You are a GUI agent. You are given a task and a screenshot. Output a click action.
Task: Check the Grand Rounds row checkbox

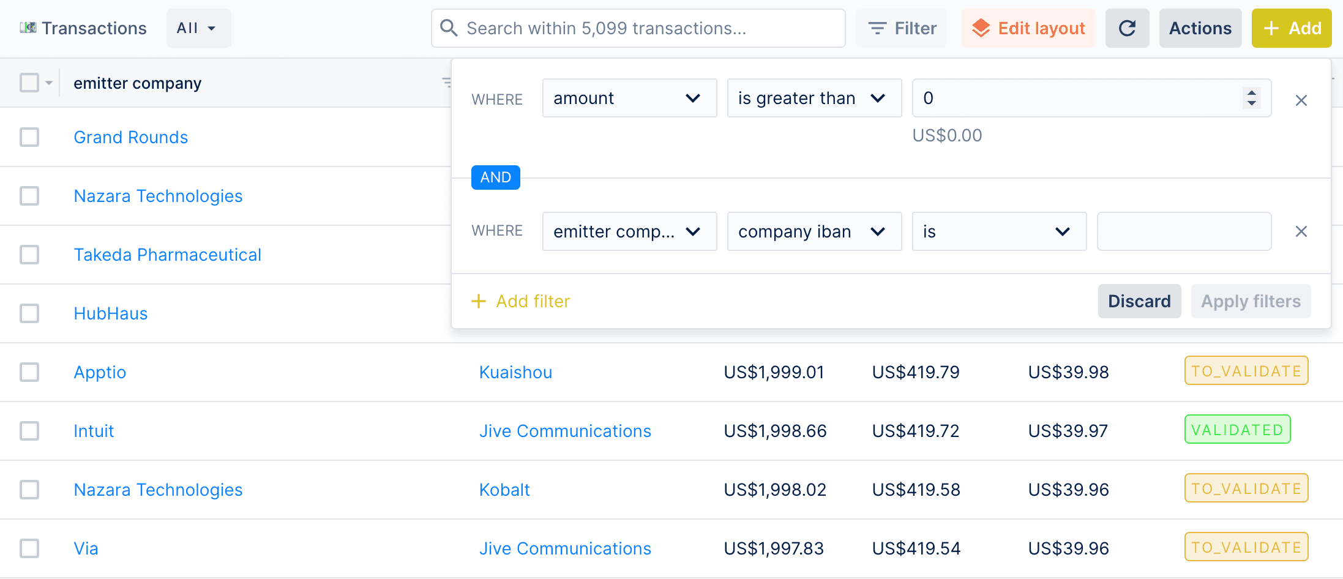[29, 137]
